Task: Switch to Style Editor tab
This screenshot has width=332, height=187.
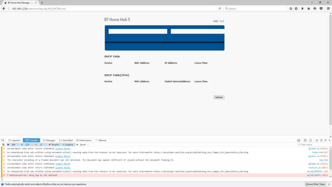Action: (x=66, y=140)
